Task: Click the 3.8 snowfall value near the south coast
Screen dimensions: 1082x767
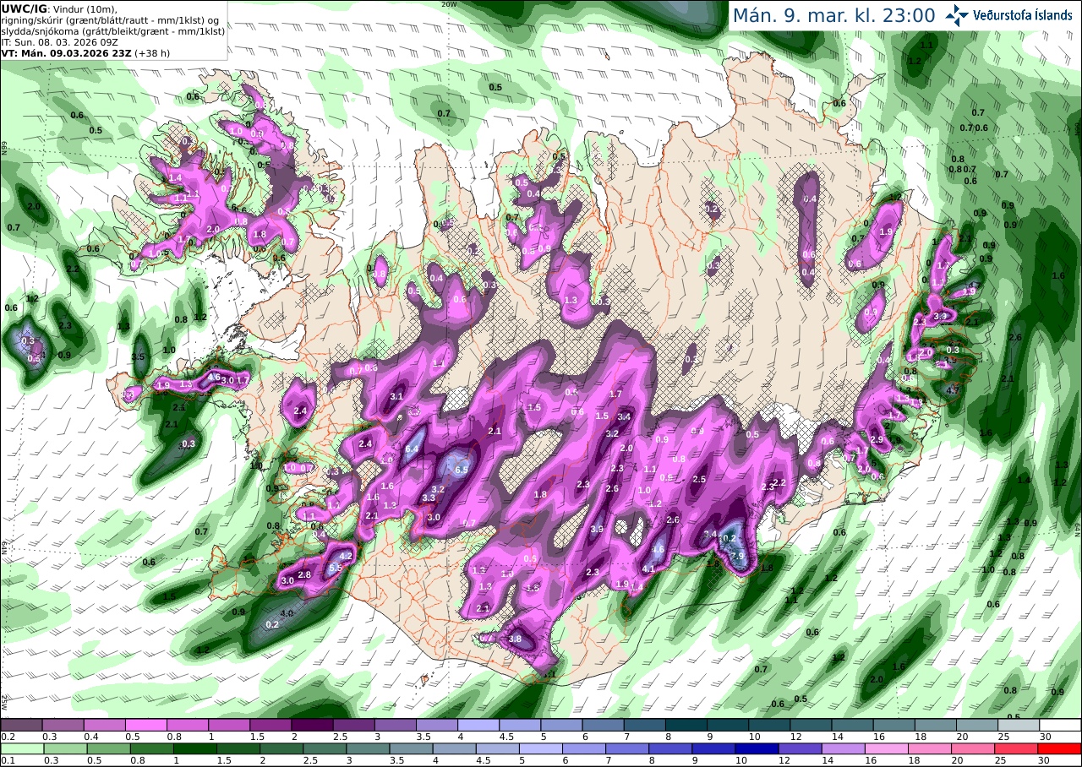Action: pos(516,639)
